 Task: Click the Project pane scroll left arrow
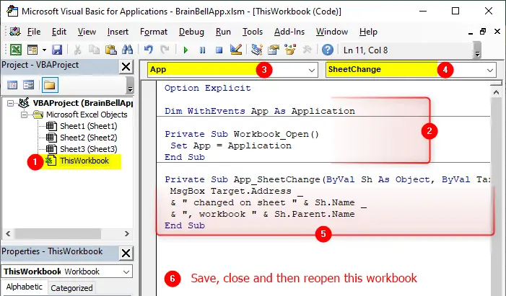[8, 234]
